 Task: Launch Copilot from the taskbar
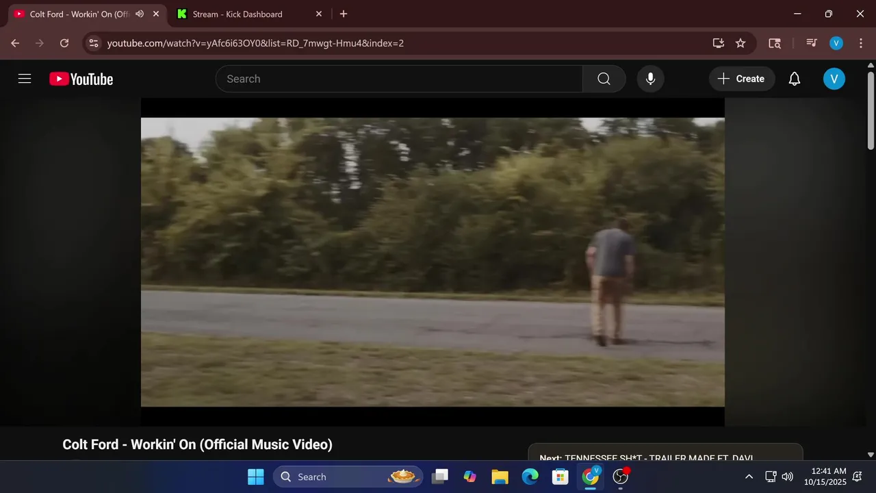[x=470, y=477]
